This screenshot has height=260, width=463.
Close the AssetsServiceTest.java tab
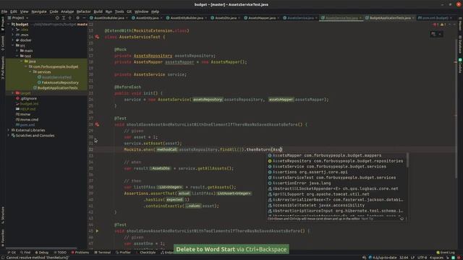click(x=360, y=18)
